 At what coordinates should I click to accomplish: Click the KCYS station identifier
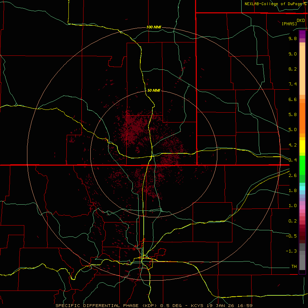[x=197, y=306]
